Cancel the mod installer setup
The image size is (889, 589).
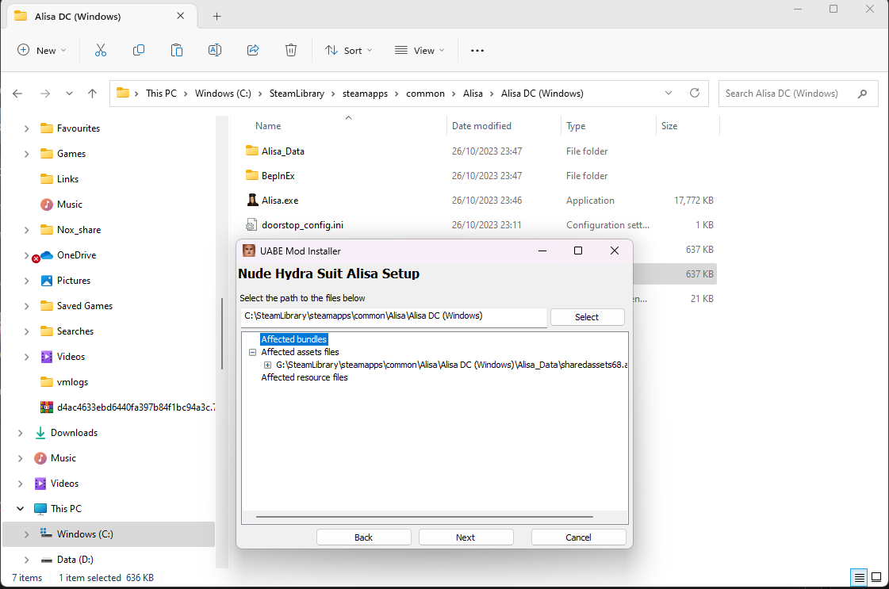(578, 537)
